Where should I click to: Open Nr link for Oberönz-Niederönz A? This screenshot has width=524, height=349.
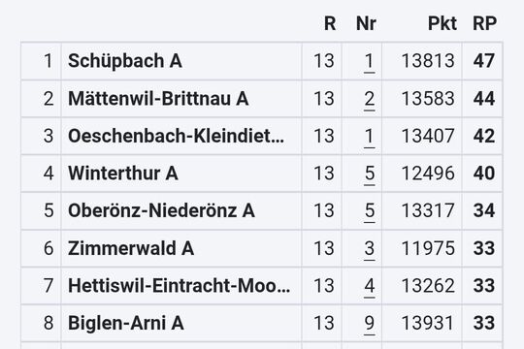[369, 210]
